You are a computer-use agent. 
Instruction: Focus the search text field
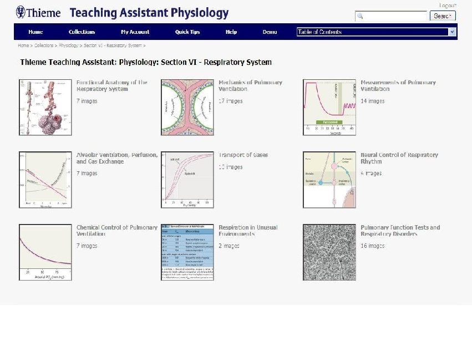pyautogui.click(x=391, y=16)
